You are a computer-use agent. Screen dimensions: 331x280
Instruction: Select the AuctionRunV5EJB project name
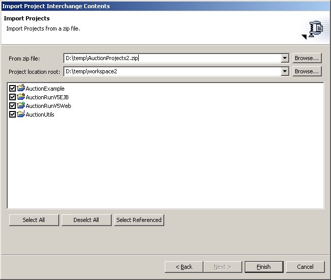[x=47, y=97]
